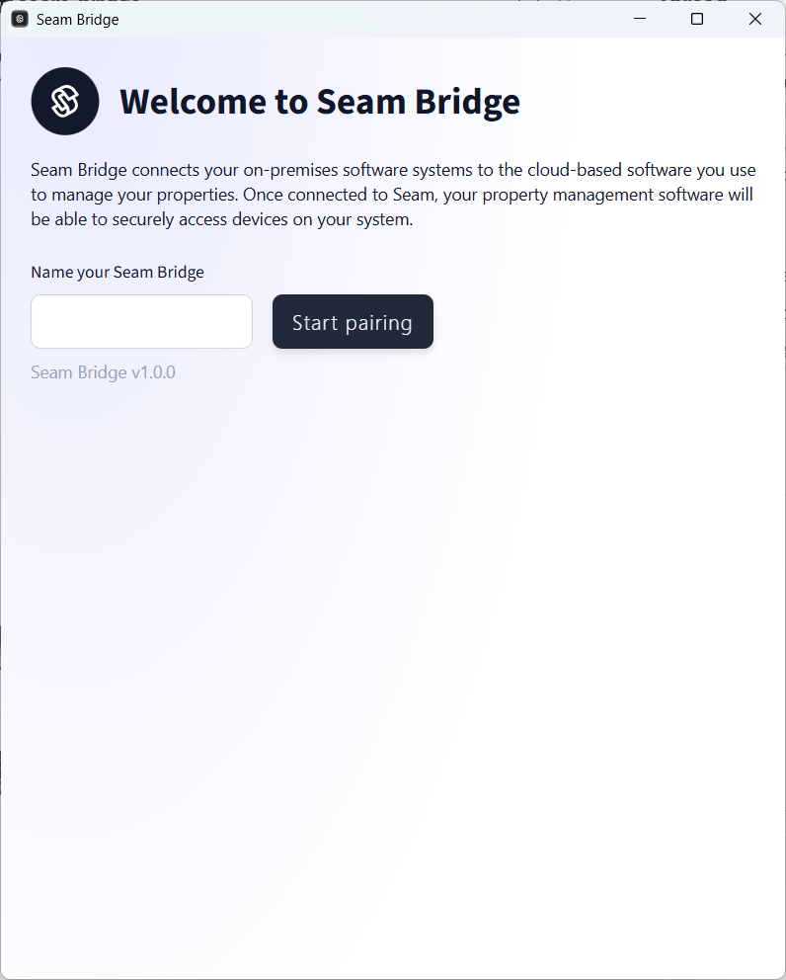
Task: Focus the text box under 'Name your Seam Bridge'
Action: click(141, 321)
